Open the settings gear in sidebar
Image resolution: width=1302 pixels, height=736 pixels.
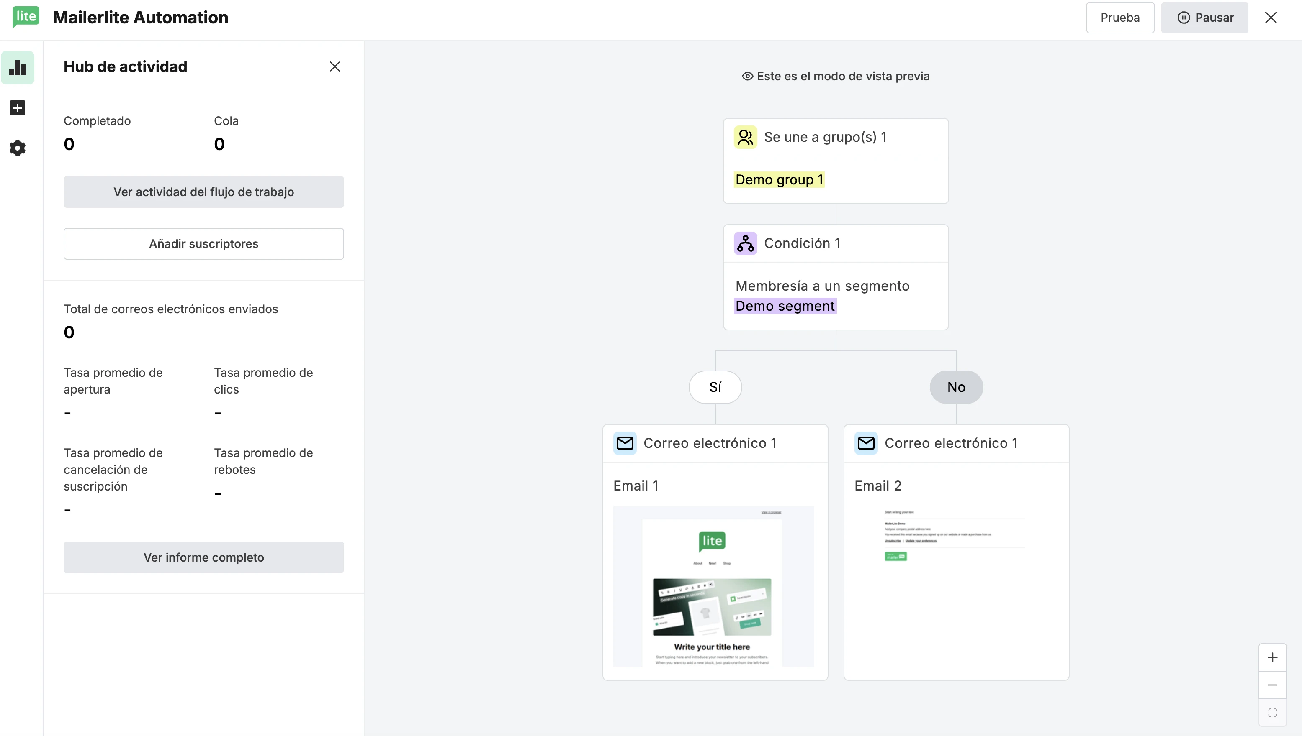point(18,148)
